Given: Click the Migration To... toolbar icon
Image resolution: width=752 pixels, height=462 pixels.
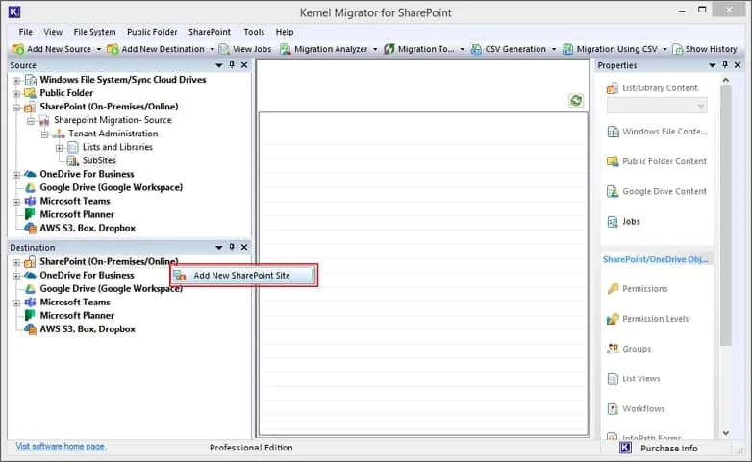Looking at the screenshot, I should click(x=389, y=49).
